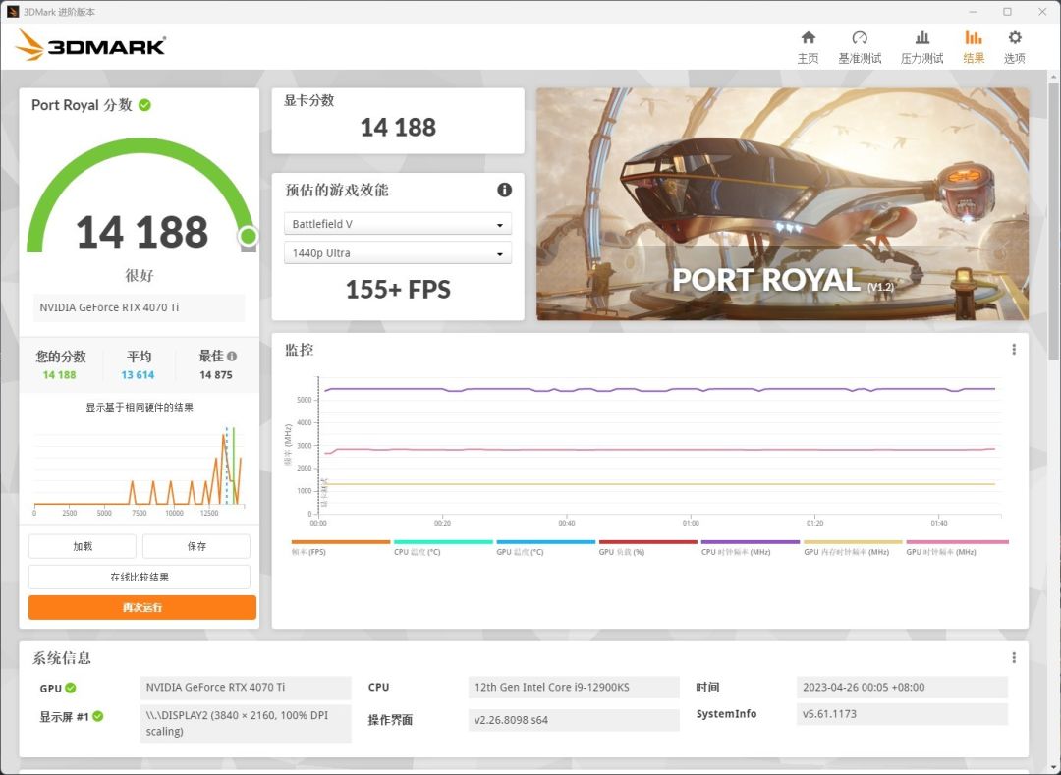Image resolution: width=1061 pixels, height=775 pixels.
Task: Click the 3DMark app icon in title bar
Action: click(x=12, y=12)
